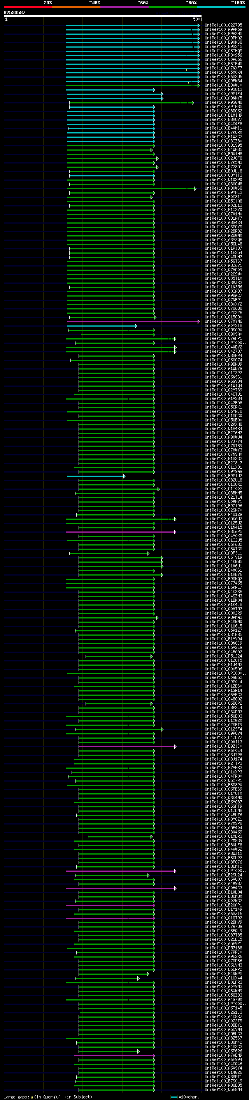This screenshot has height=1100, width=249.
Task: Click label UniRef100_P72851
Action: (223, 167)
